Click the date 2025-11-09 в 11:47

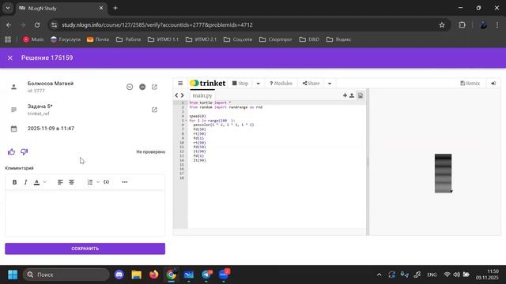tap(51, 129)
